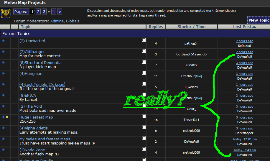Open the (4)Lost Temple 2(o).scm topic

42,85
